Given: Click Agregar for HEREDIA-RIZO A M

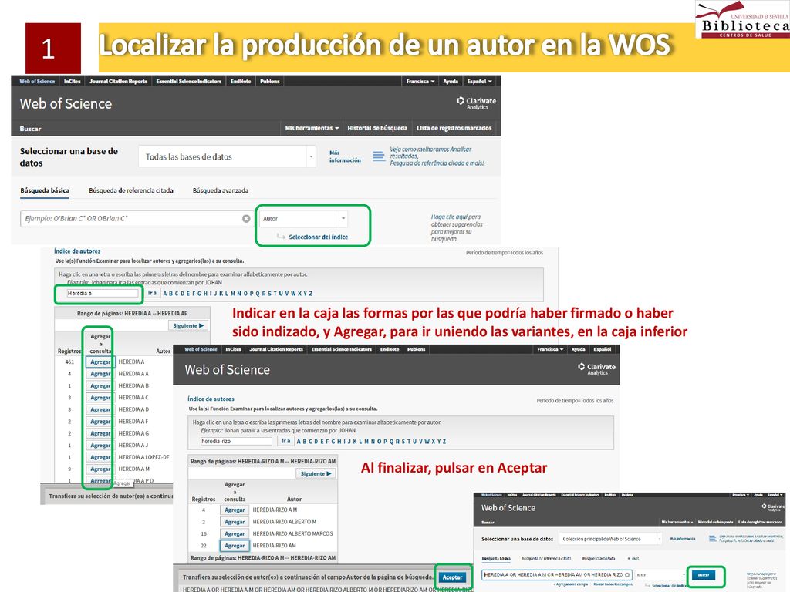Looking at the screenshot, I should (x=235, y=510).
